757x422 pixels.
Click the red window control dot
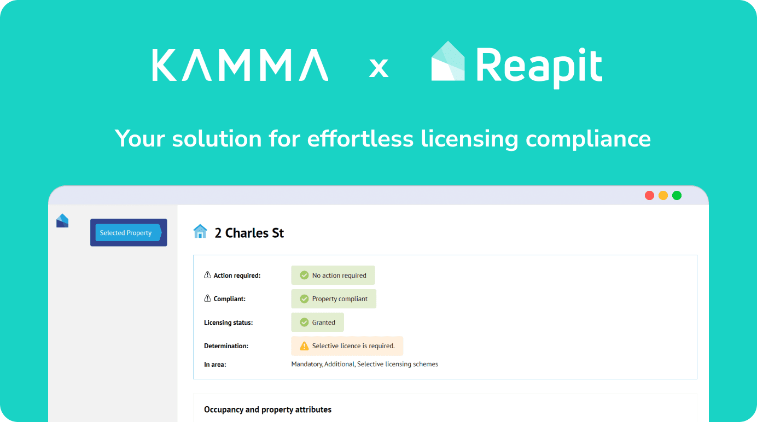coord(650,196)
